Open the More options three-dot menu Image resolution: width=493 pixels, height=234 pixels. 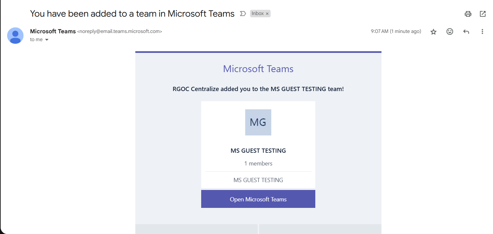point(482,32)
